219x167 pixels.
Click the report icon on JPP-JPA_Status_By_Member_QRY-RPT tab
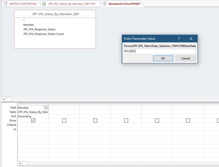tap(44, 4)
